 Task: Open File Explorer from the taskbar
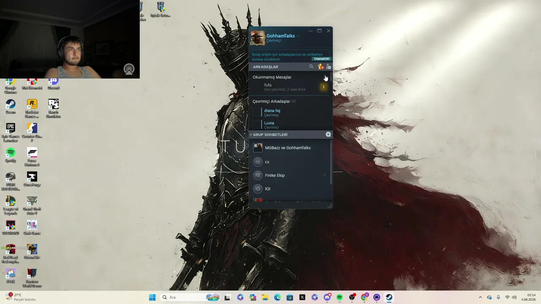pyautogui.click(x=265, y=297)
